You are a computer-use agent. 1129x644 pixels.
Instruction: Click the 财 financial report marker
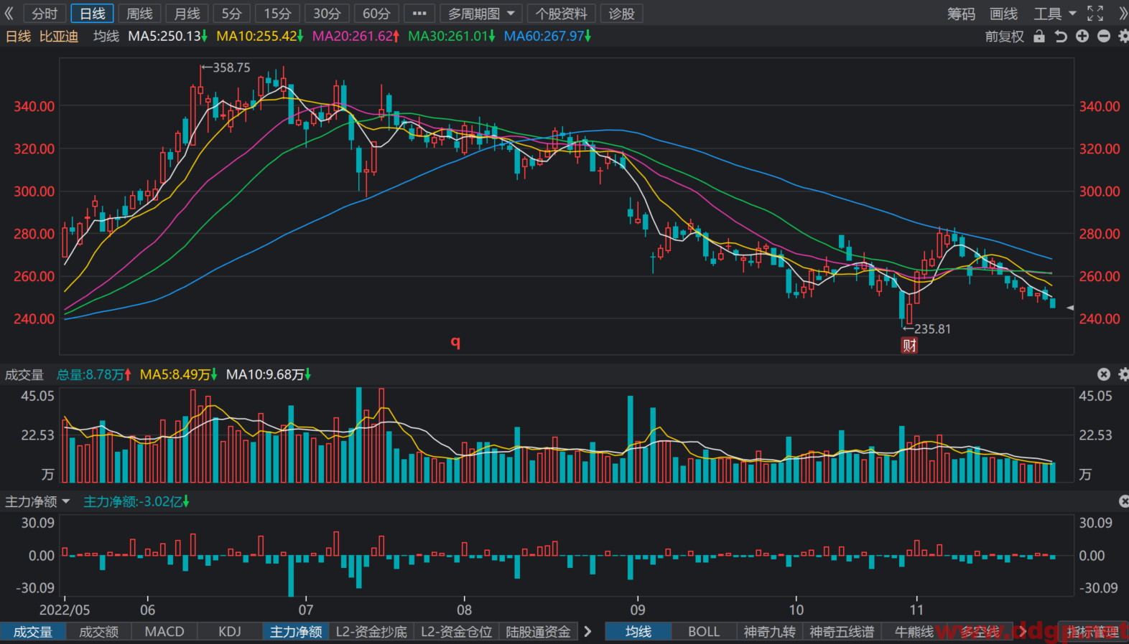tap(909, 346)
